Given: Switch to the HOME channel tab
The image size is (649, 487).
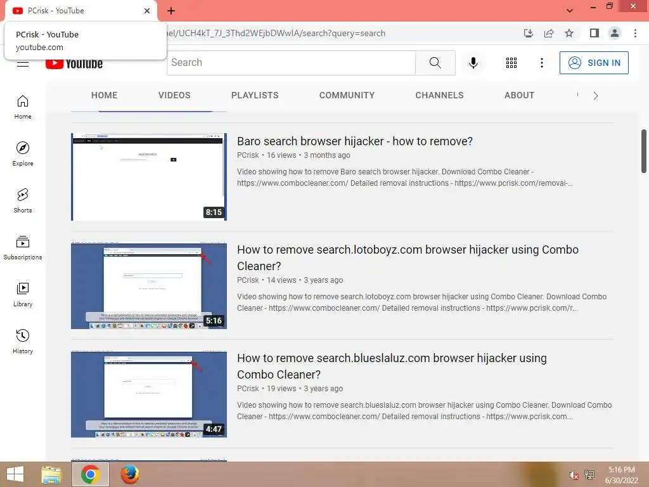Looking at the screenshot, I should (105, 95).
